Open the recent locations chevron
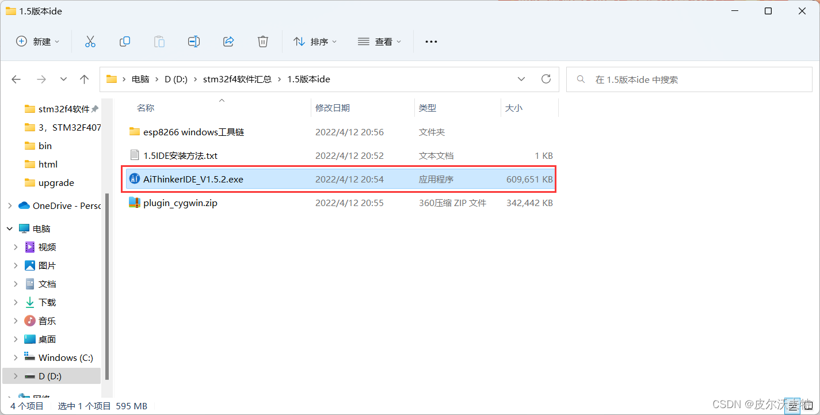 pyautogui.click(x=63, y=79)
